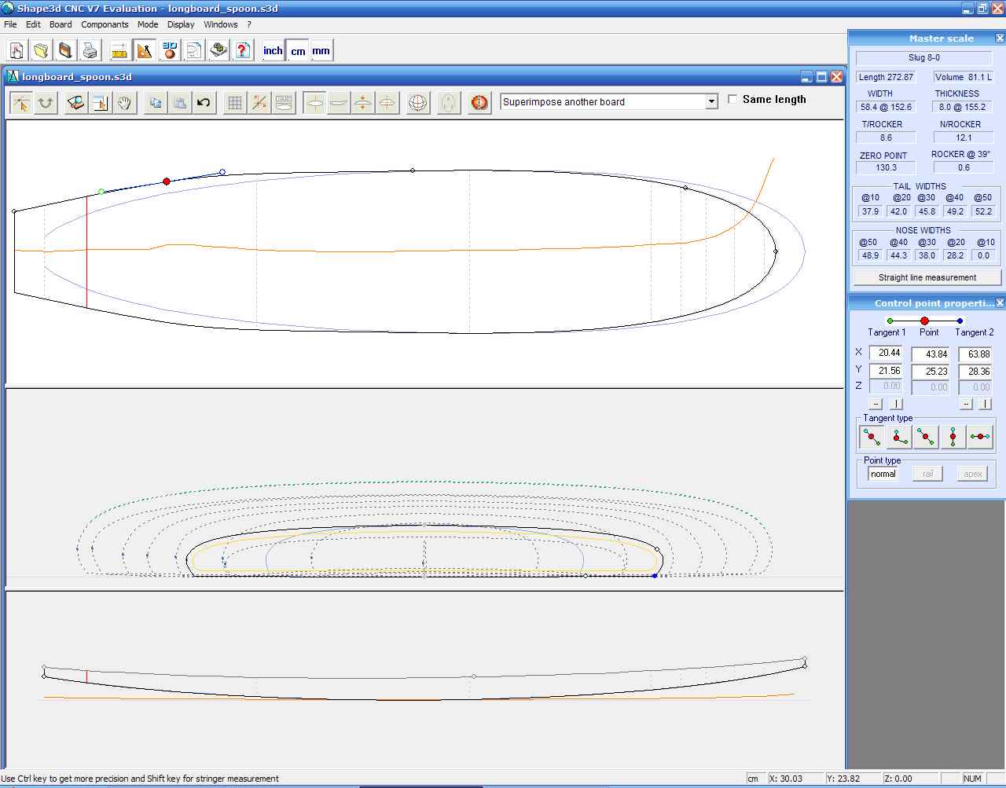Click the print icon in main toolbar
The width and height of the screenshot is (1006, 788).
click(x=90, y=51)
